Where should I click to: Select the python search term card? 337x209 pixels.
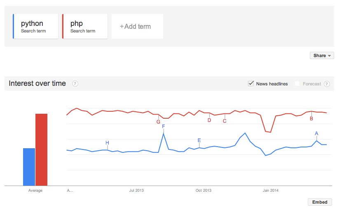click(35, 26)
